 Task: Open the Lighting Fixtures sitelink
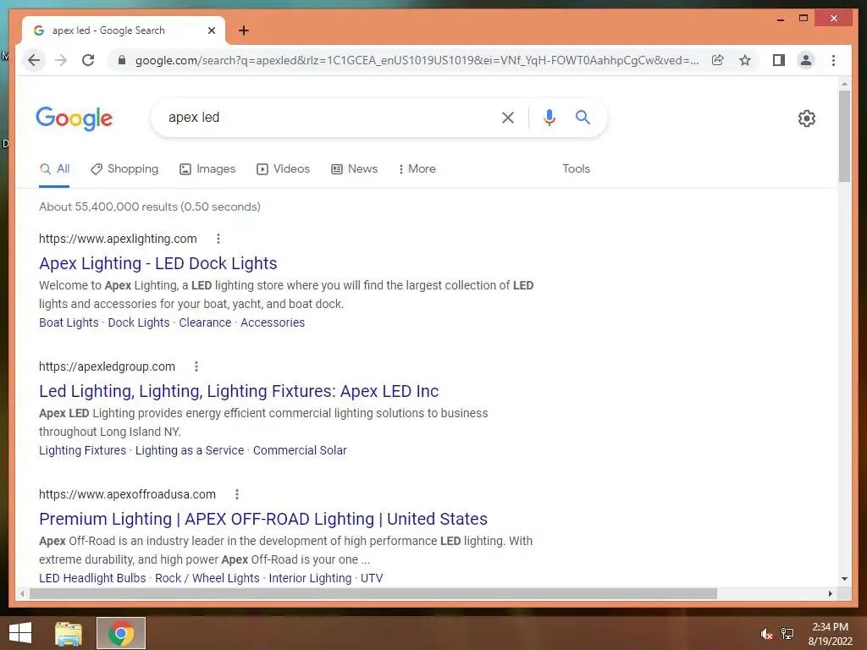pos(82,450)
